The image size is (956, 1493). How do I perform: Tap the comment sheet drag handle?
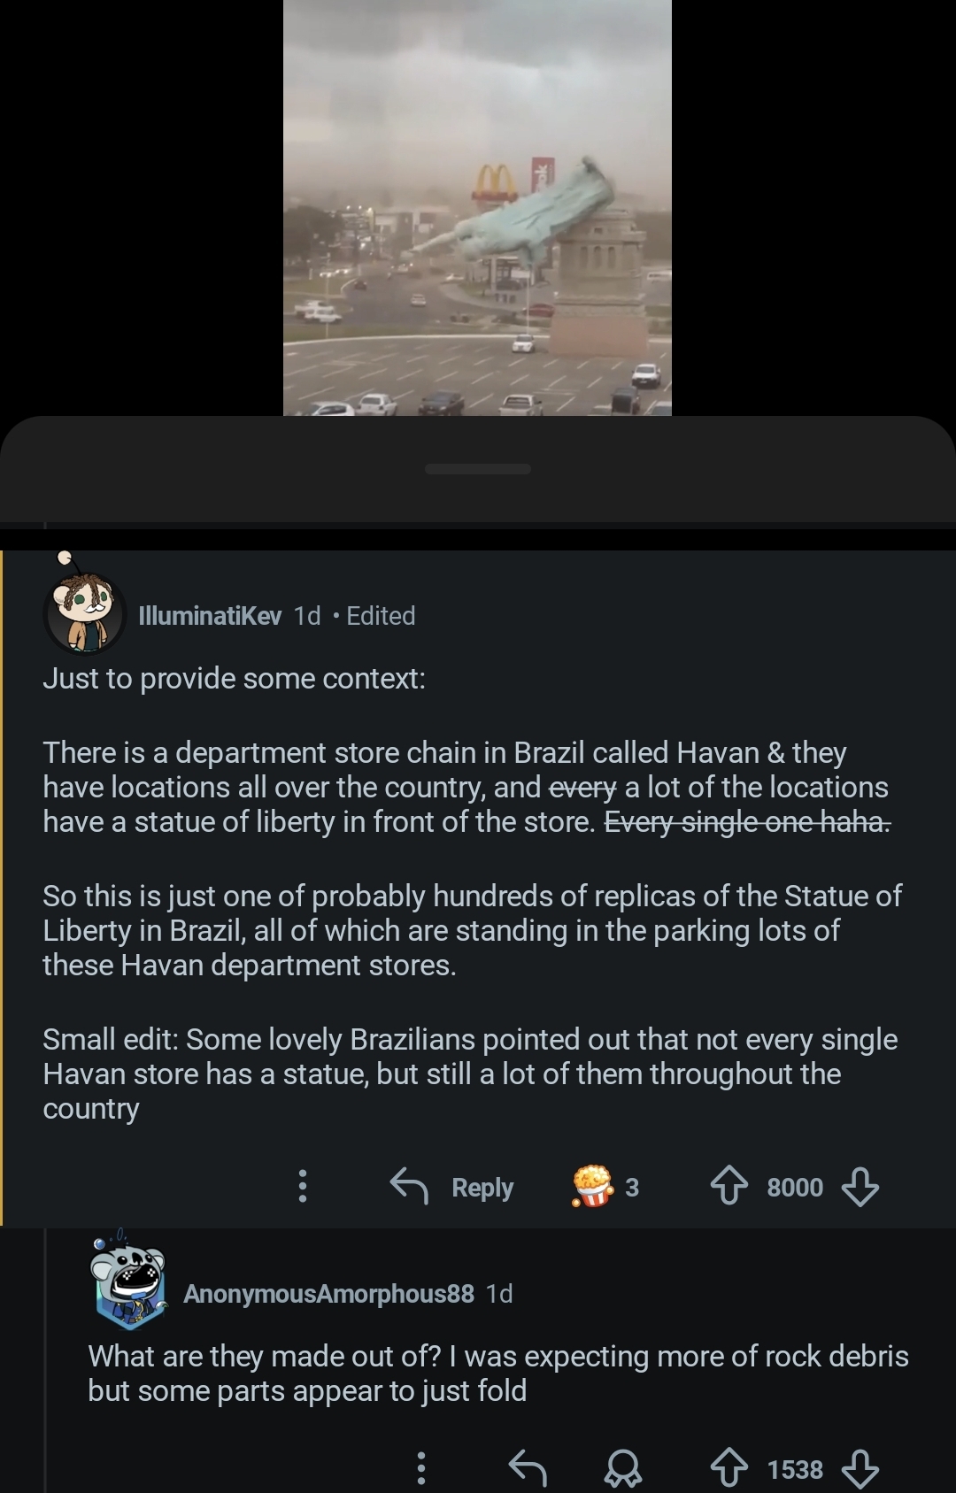478,469
